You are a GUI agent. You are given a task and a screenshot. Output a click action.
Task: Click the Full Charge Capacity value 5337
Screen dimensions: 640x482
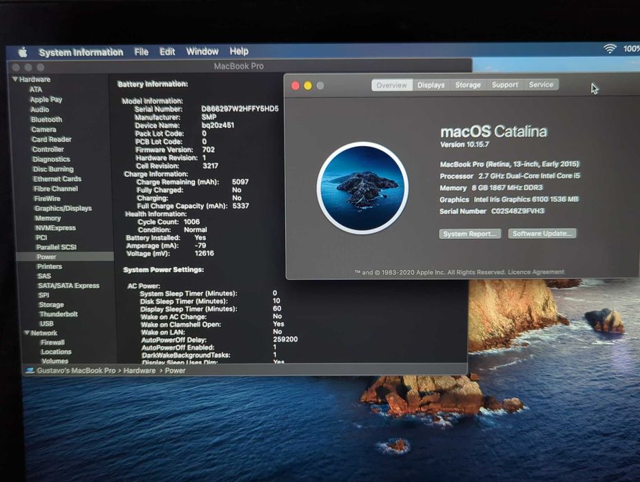point(240,206)
